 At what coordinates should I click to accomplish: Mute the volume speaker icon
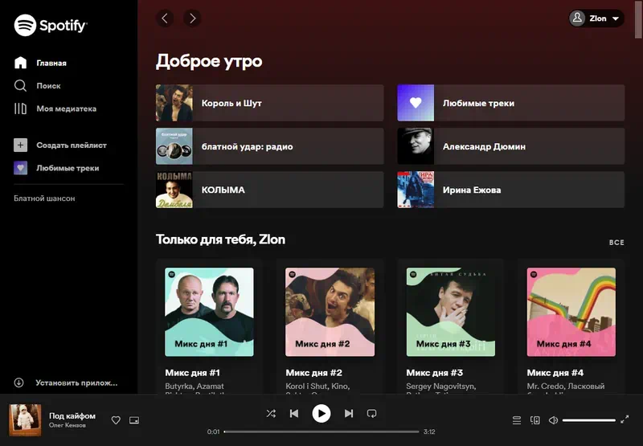553,420
